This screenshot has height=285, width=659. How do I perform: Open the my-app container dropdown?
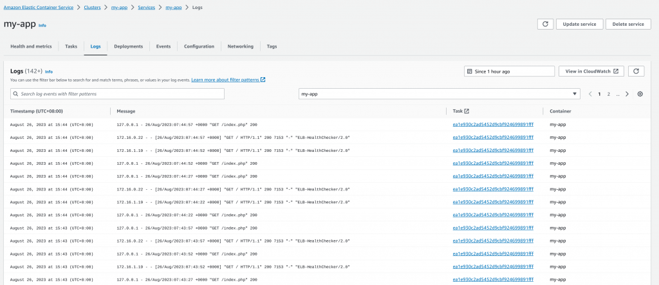[x=439, y=94]
